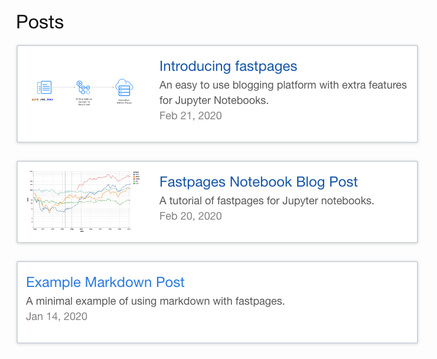The image size is (437, 359).
Task: Click the 'Posts' heading
Action: pos(40,22)
